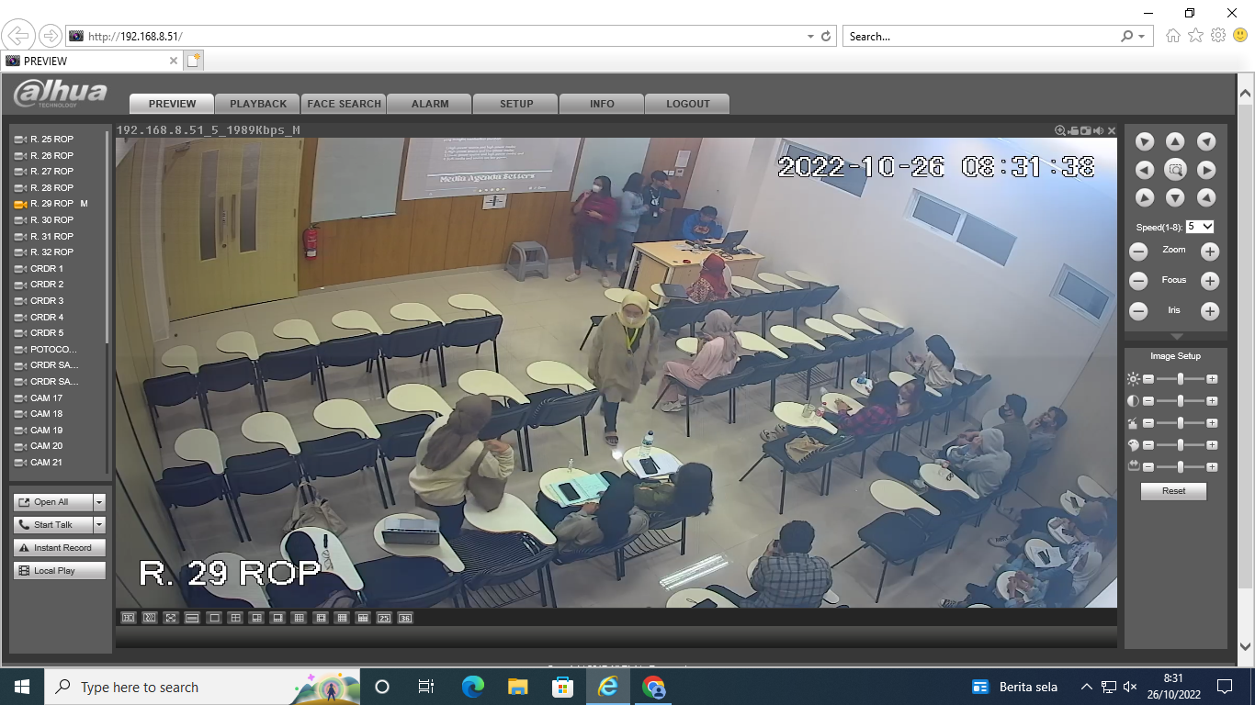Screen dimensions: 1255x705
Task: Click the brightness increase plus button
Action: click(1212, 379)
